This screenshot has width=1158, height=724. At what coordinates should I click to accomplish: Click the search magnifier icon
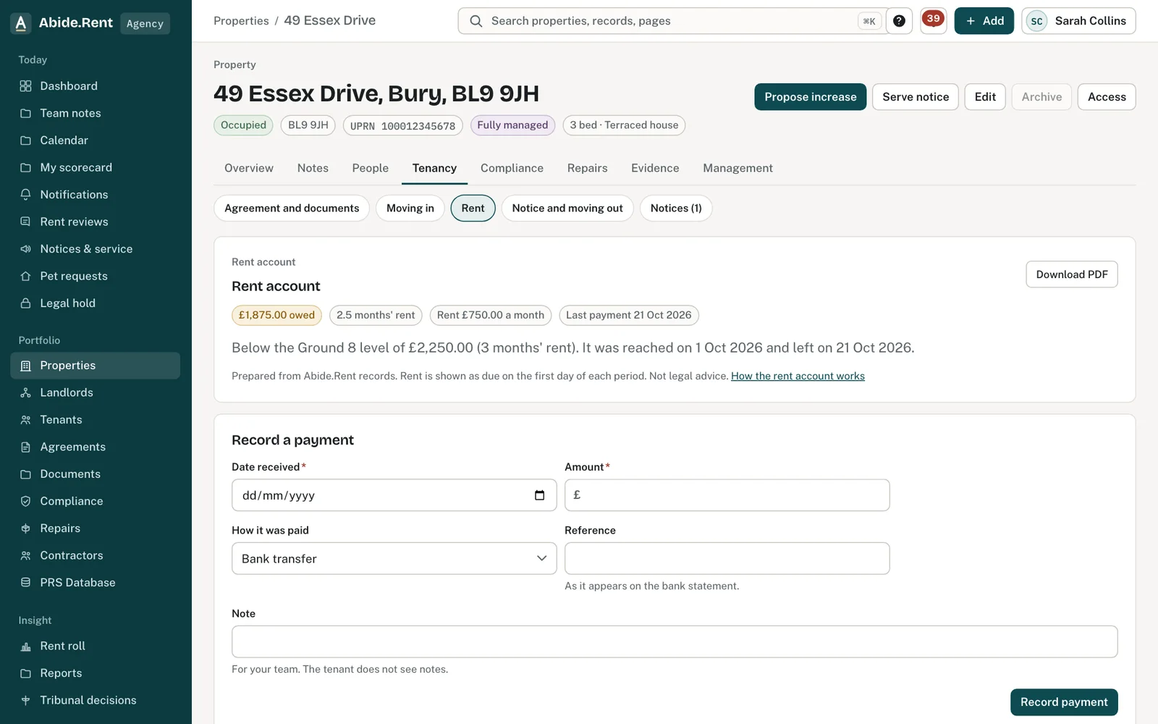pyautogui.click(x=476, y=21)
